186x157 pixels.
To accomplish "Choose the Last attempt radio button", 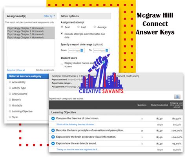I will [x=78, y=27].
